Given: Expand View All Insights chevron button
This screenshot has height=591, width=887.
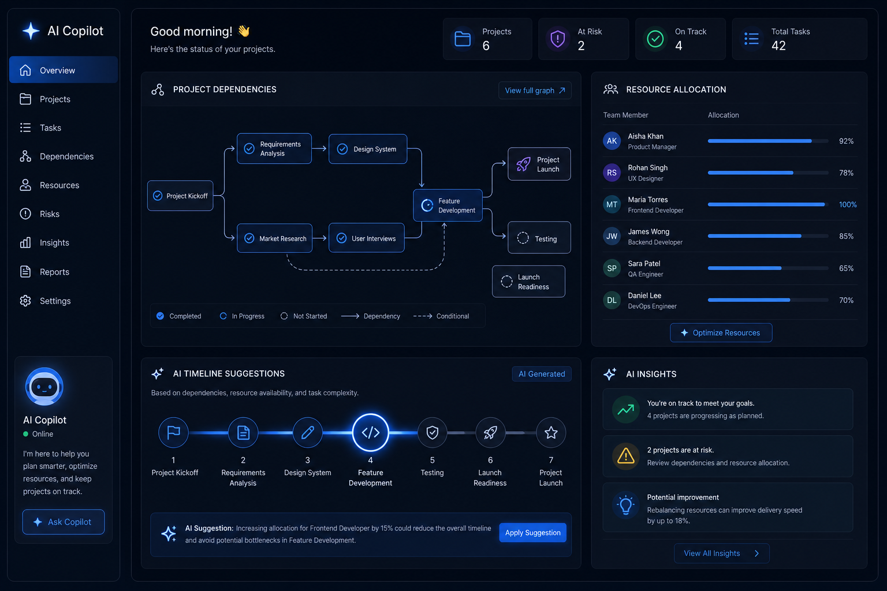Looking at the screenshot, I should [x=721, y=553].
